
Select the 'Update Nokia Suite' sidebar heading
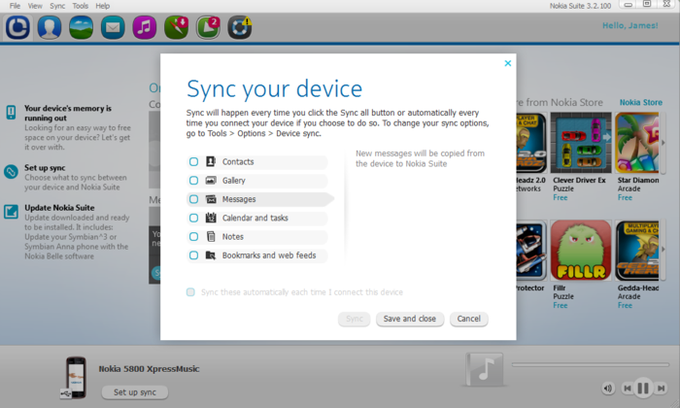pyautogui.click(x=59, y=208)
